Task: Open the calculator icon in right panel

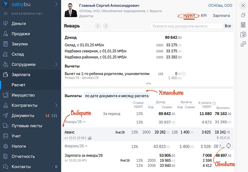Action: tap(243, 25)
